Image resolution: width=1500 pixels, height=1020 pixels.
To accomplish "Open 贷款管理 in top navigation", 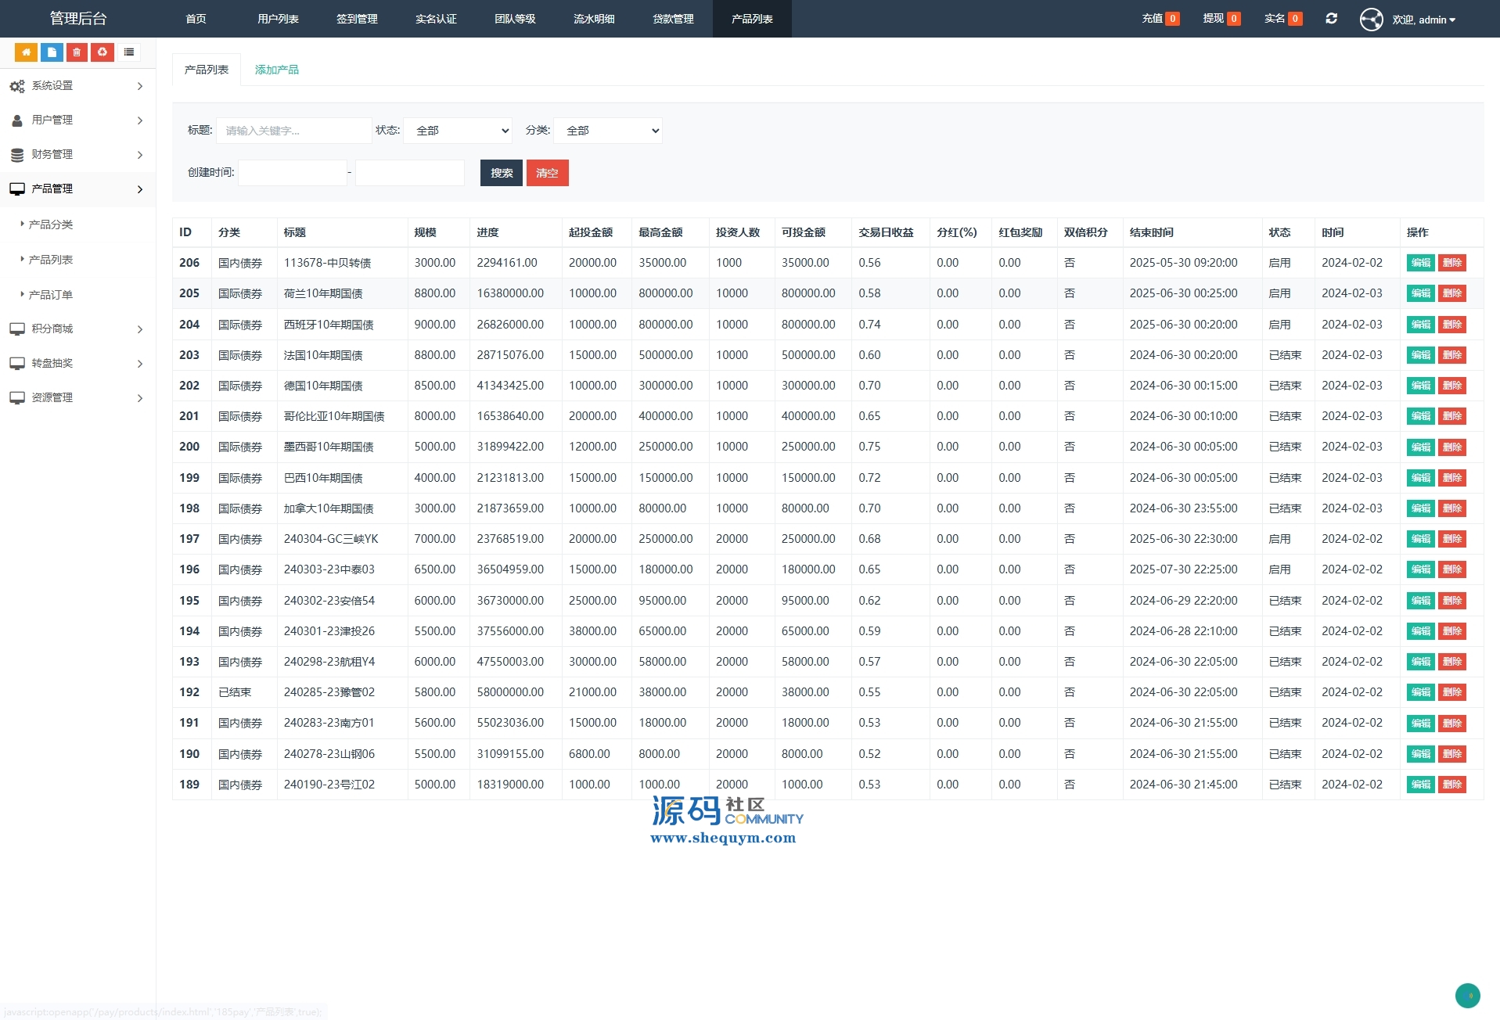I will pyautogui.click(x=673, y=19).
